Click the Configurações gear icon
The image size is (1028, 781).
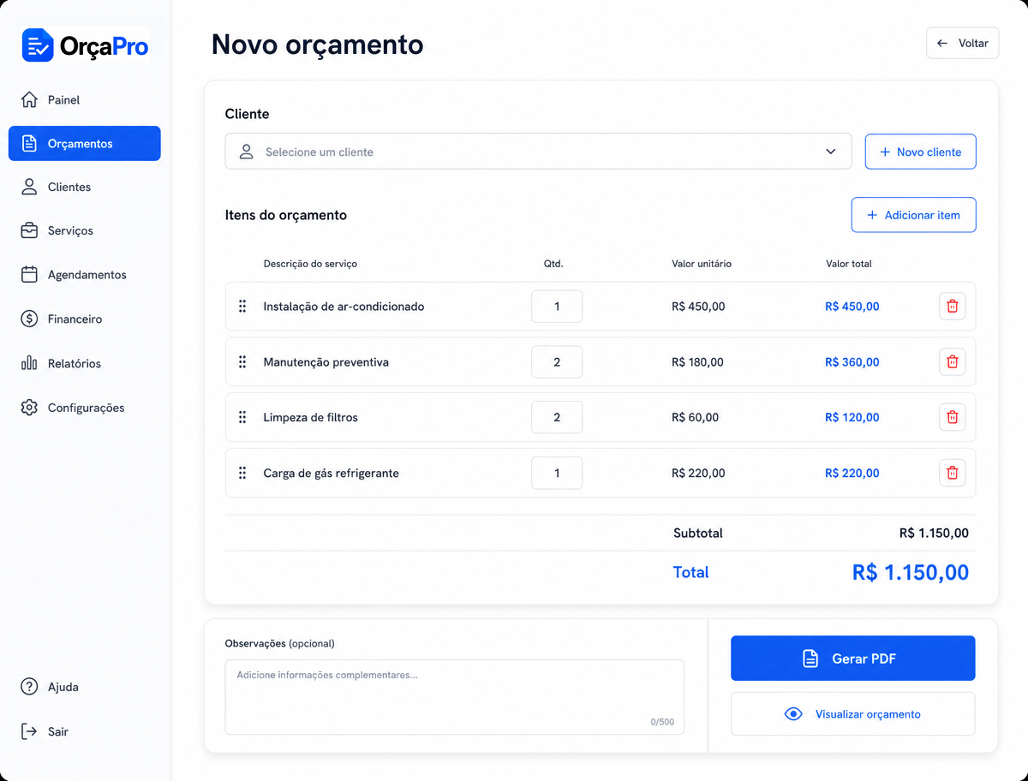pyautogui.click(x=29, y=408)
